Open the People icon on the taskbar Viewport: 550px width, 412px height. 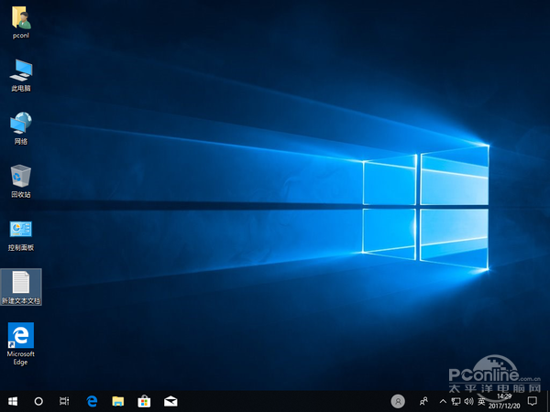pos(423,402)
